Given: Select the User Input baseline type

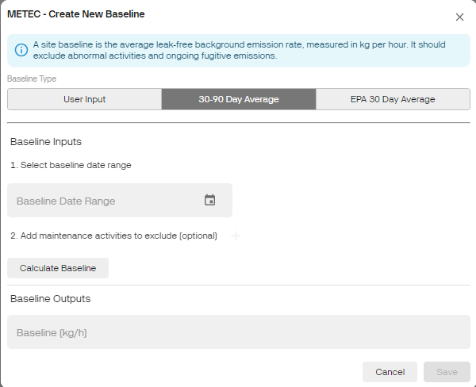Looking at the screenshot, I should point(84,99).
